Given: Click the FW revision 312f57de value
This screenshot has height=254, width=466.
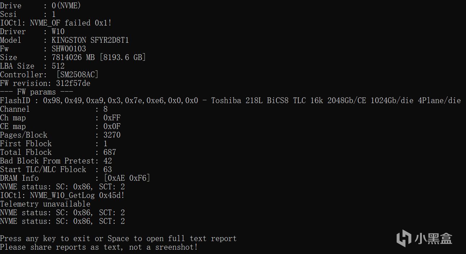Looking at the screenshot, I should 73,83.
